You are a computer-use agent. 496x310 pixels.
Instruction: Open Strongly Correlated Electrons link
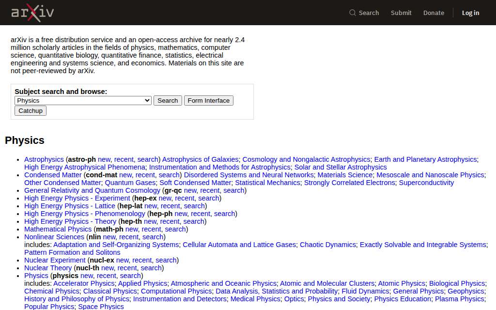tap(350, 183)
